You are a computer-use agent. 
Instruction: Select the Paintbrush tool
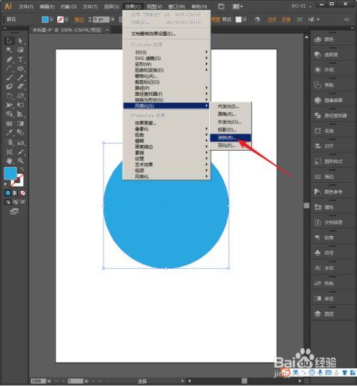point(9,78)
